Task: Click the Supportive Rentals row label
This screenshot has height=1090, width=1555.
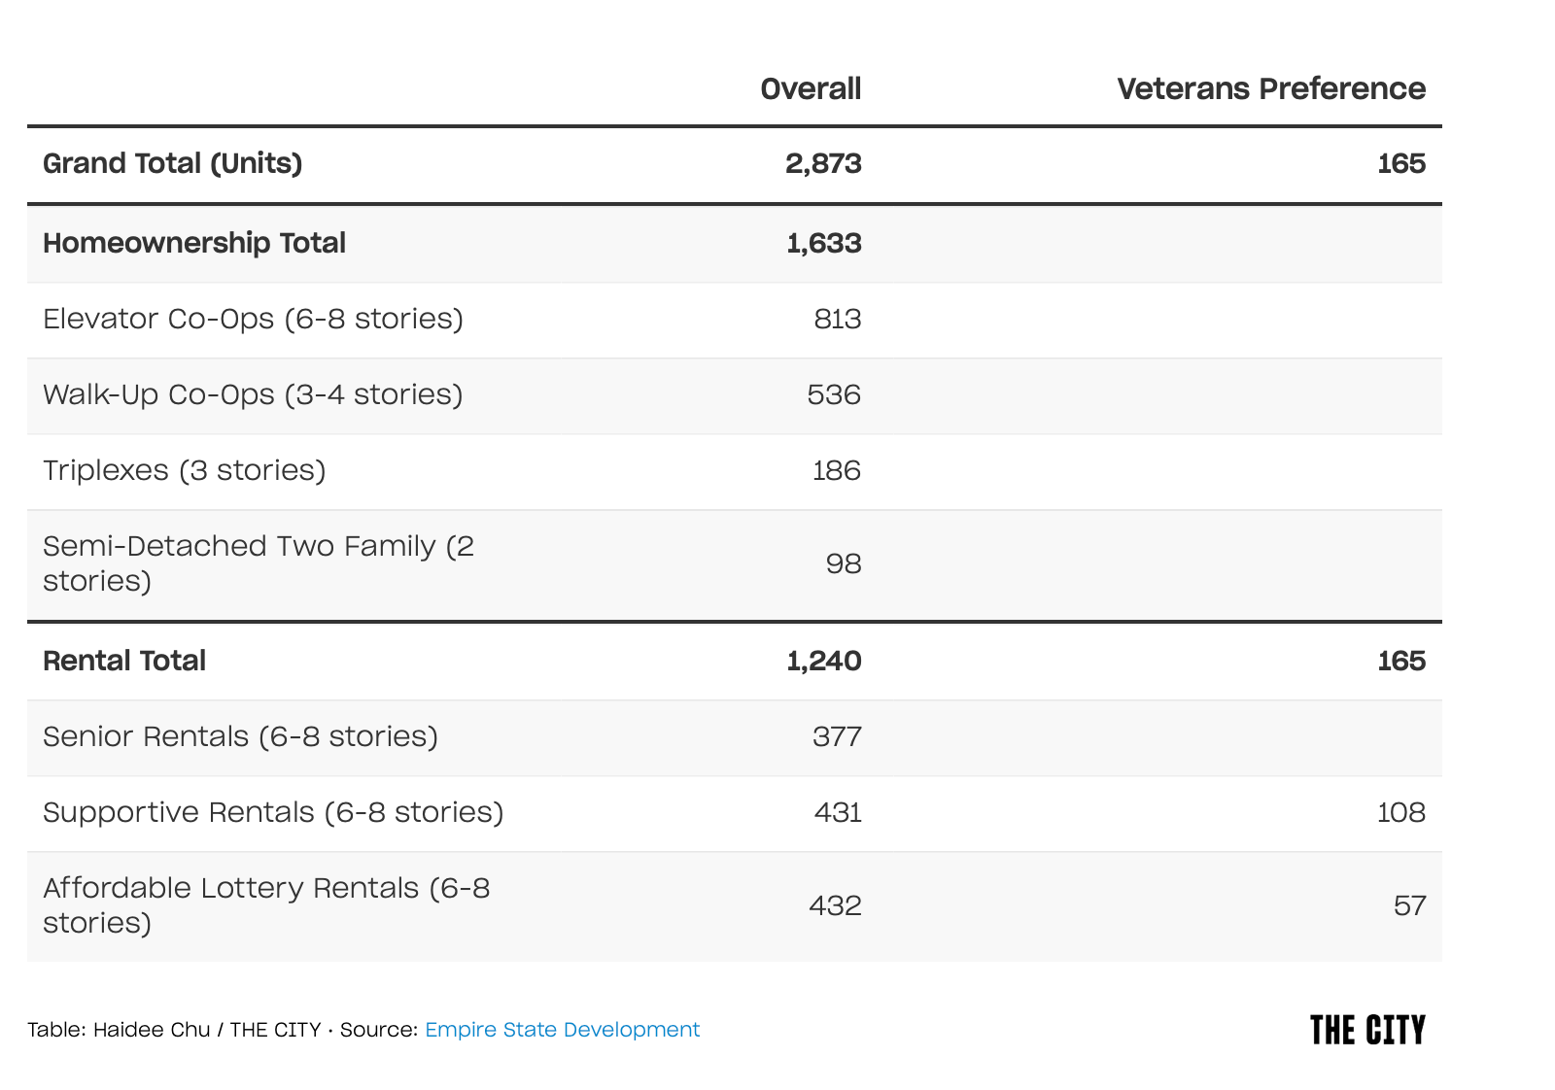Action: tap(273, 812)
